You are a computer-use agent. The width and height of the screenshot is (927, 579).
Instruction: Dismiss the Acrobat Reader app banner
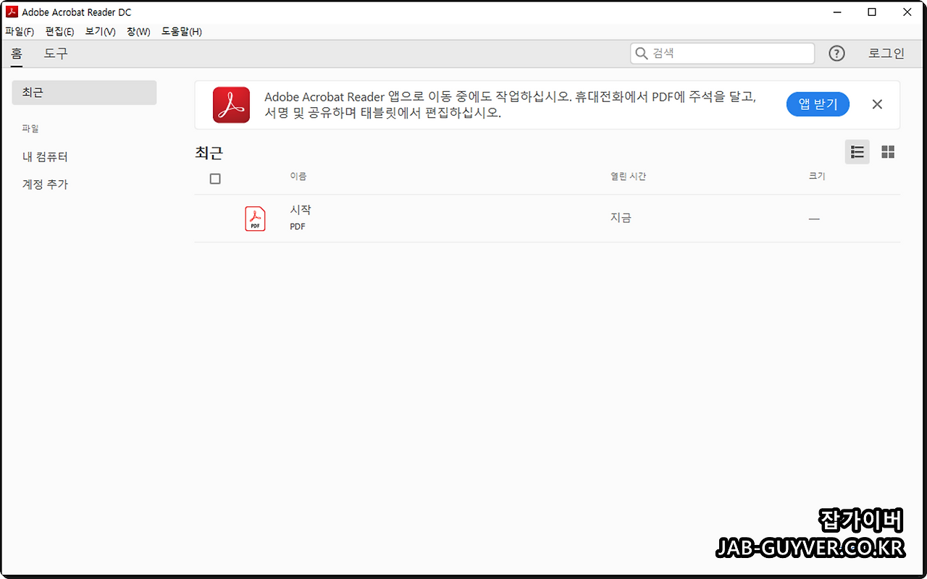[x=877, y=104]
